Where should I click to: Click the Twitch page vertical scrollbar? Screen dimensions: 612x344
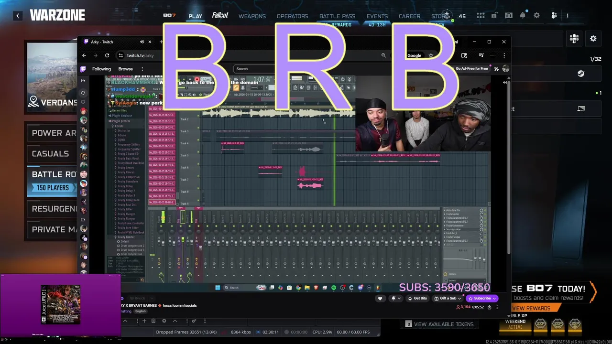508,167
